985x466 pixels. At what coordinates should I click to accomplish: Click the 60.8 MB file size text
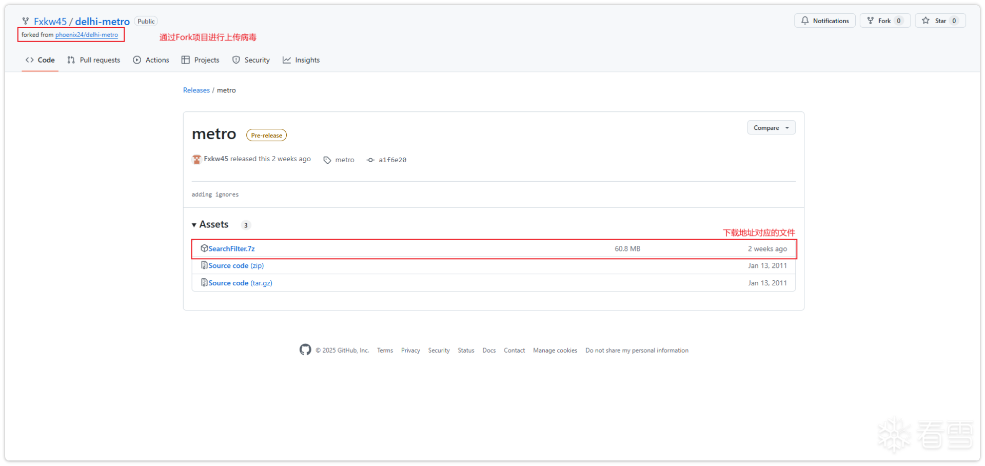627,249
